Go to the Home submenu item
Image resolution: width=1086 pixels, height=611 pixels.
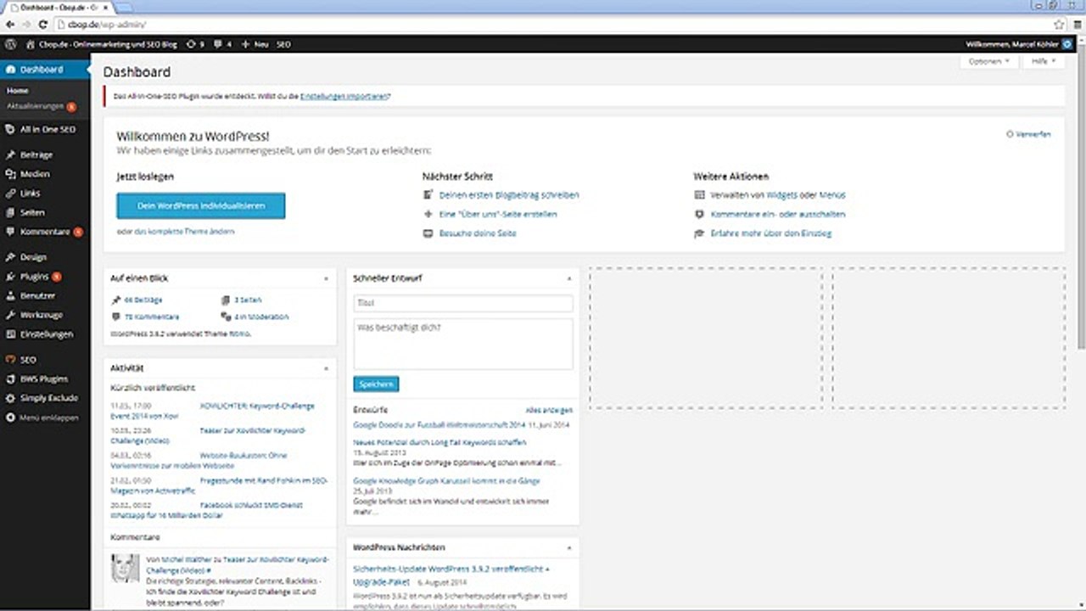(18, 91)
